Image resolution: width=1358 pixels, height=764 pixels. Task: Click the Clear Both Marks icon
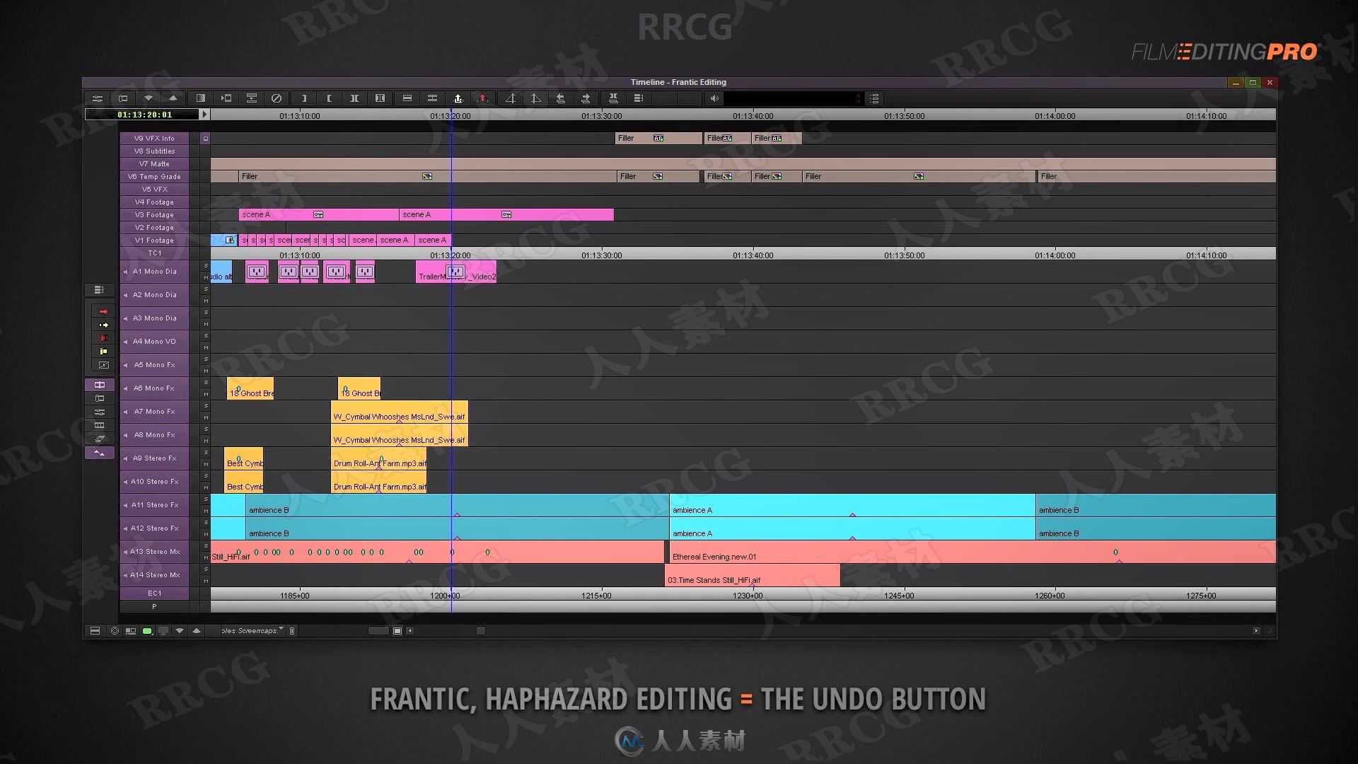click(x=381, y=98)
